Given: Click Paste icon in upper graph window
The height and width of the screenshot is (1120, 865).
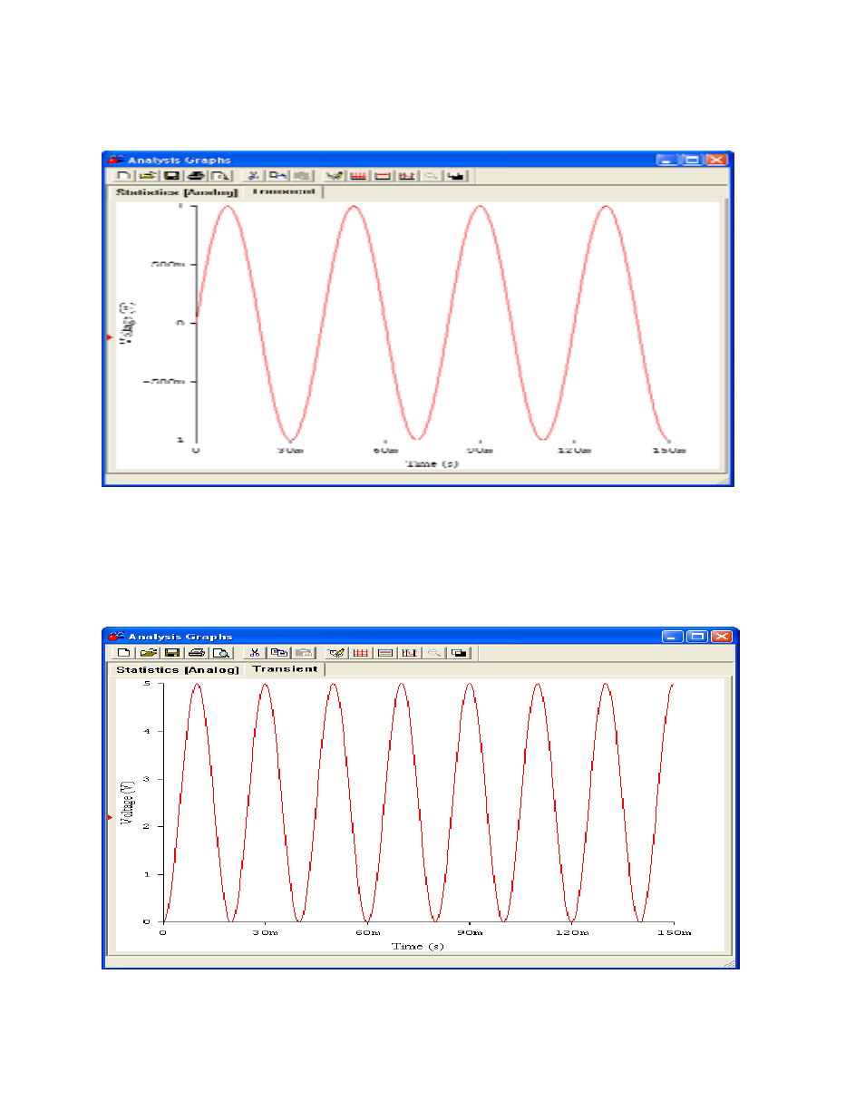Looking at the screenshot, I should [302, 176].
